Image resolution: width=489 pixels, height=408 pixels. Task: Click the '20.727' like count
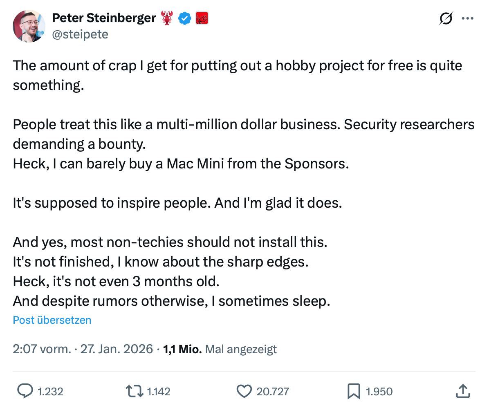[x=272, y=391]
